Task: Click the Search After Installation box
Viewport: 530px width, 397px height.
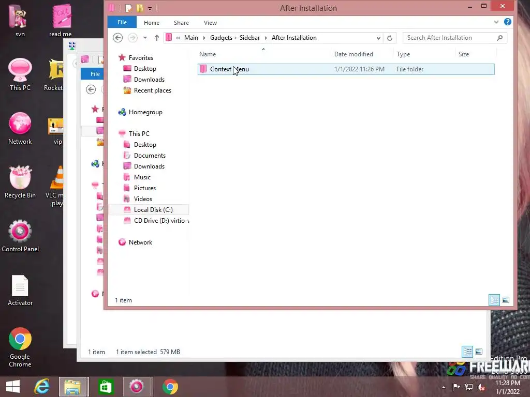Action: click(454, 38)
